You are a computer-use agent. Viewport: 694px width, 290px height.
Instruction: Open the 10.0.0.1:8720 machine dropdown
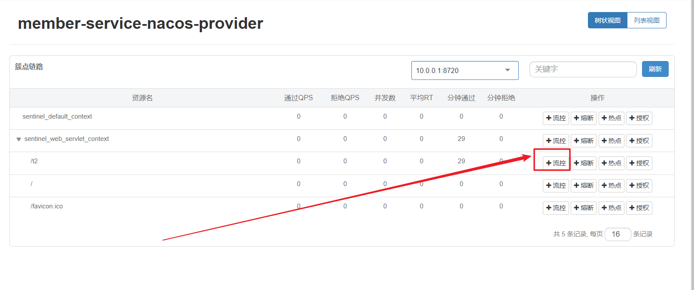point(465,70)
